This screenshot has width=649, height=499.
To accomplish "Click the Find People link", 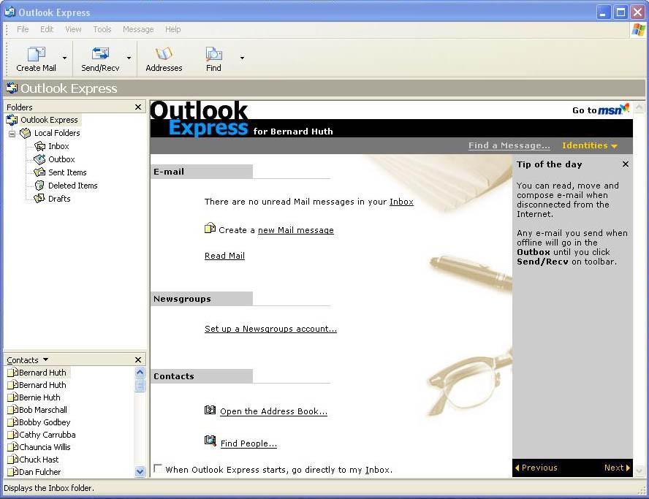I will click(x=248, y=444).
